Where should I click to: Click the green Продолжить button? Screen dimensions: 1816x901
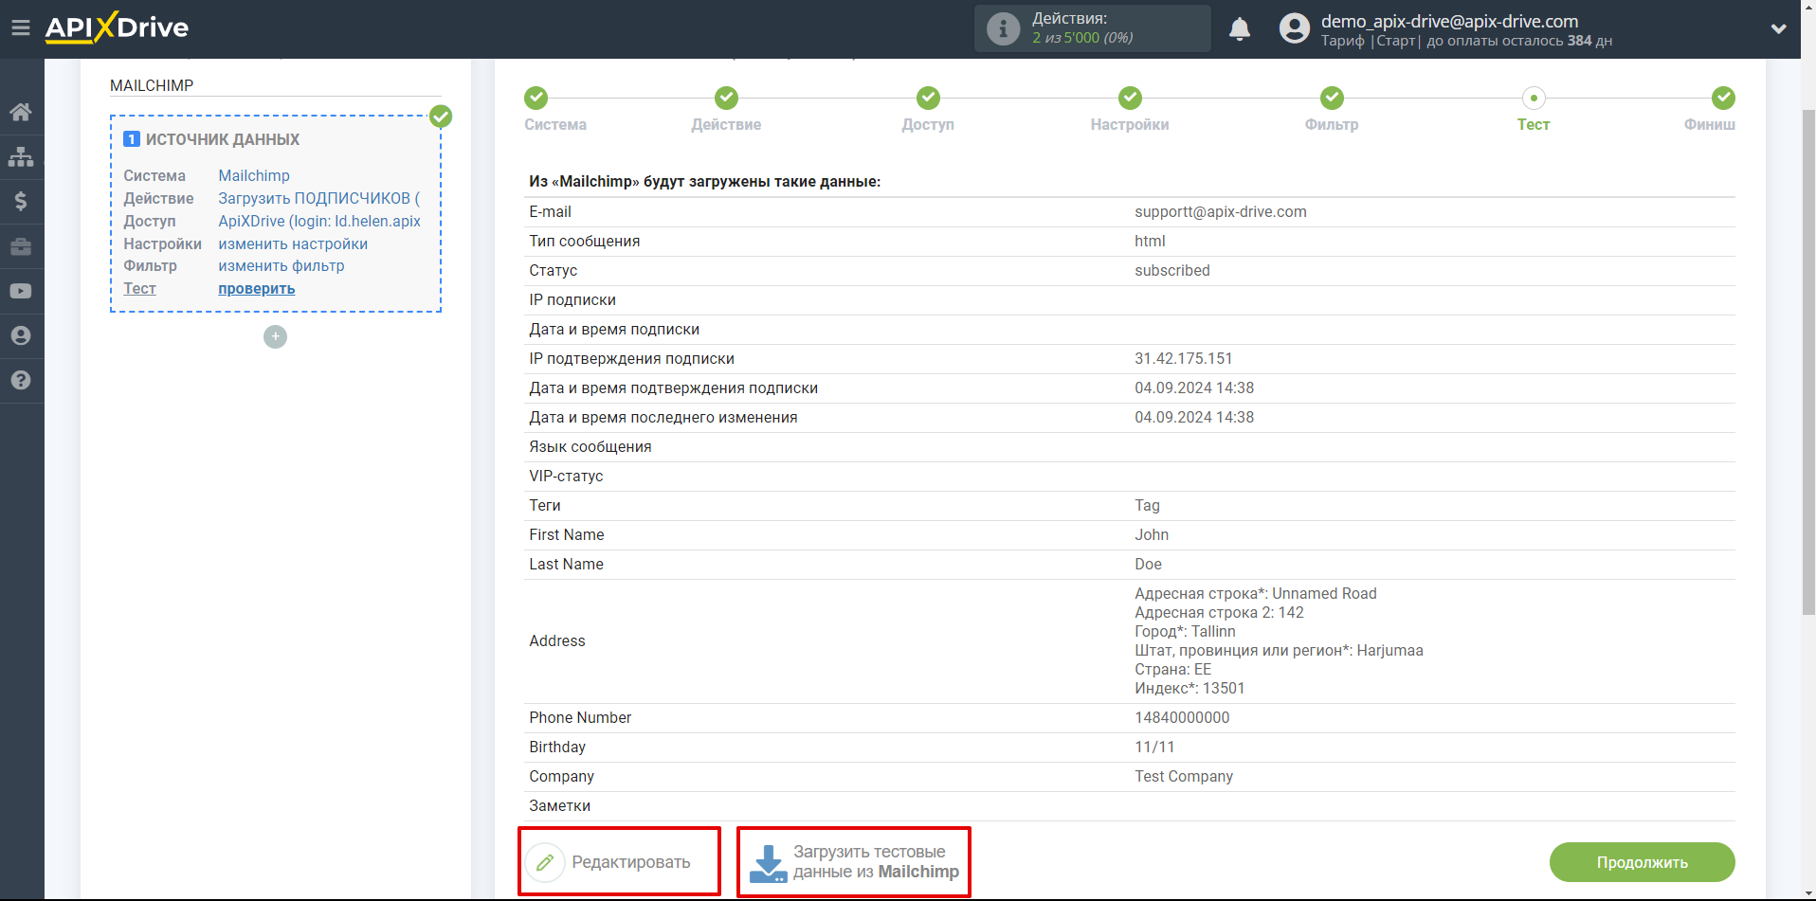pos(1642,862)
